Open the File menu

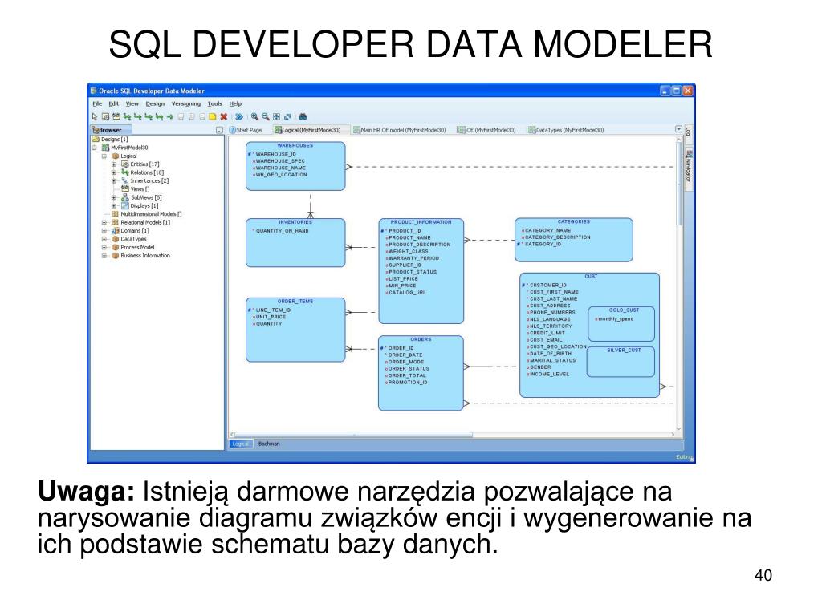(97, 103)
